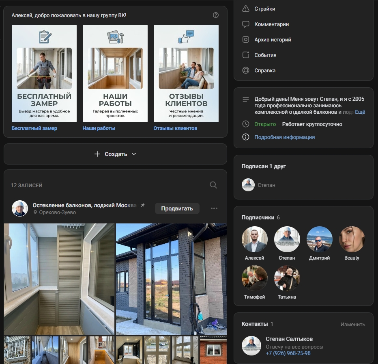Click the Страйки warning icon

click(245, 9)
